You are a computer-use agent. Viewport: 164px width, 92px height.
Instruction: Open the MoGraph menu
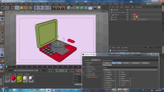tap(74, 4)
